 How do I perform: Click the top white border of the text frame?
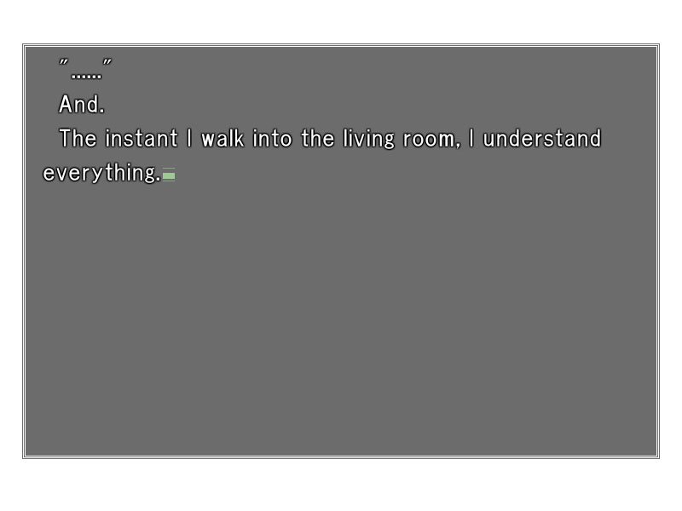(x=341, y=45)
